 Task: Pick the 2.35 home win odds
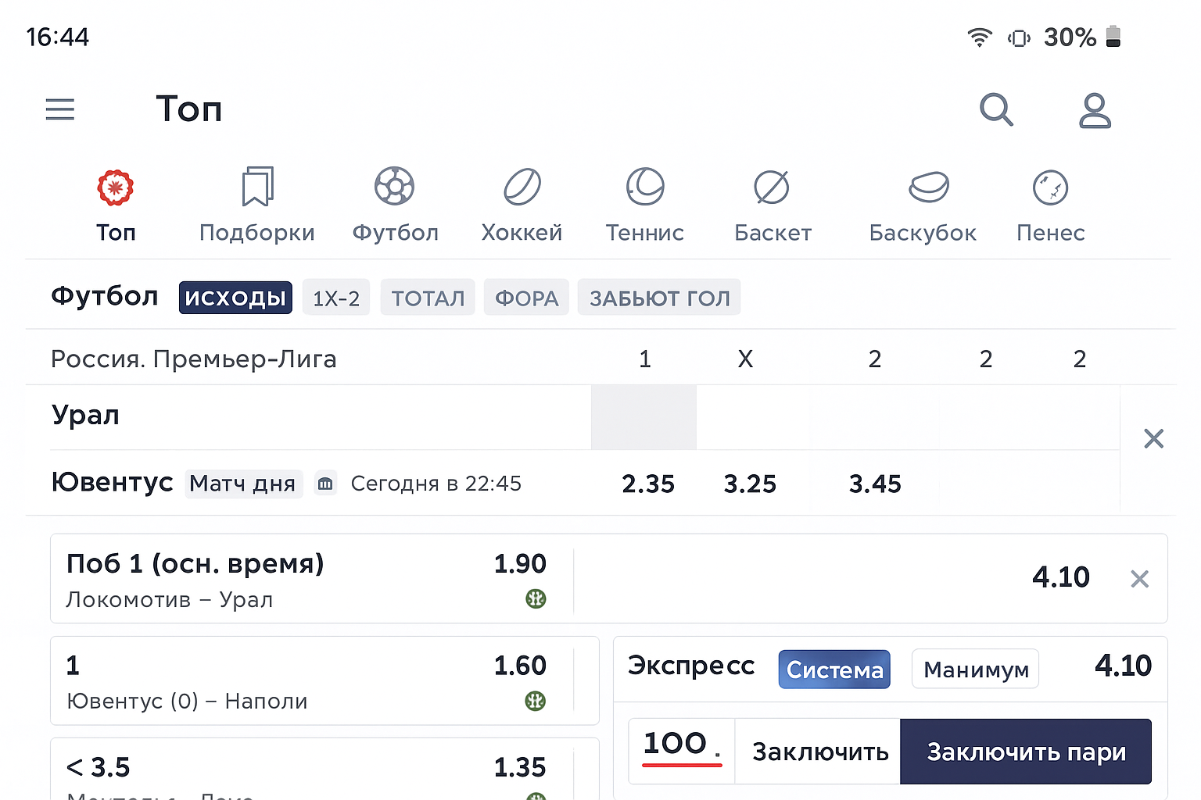coord(648,484)
